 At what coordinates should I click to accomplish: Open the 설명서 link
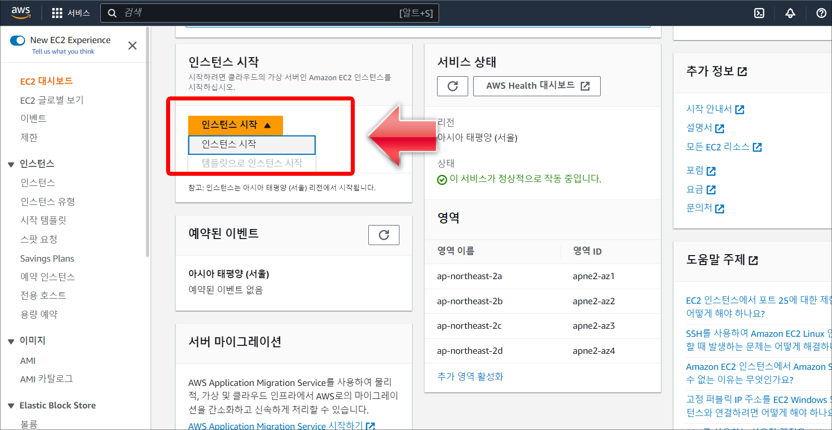coord(705,128)
